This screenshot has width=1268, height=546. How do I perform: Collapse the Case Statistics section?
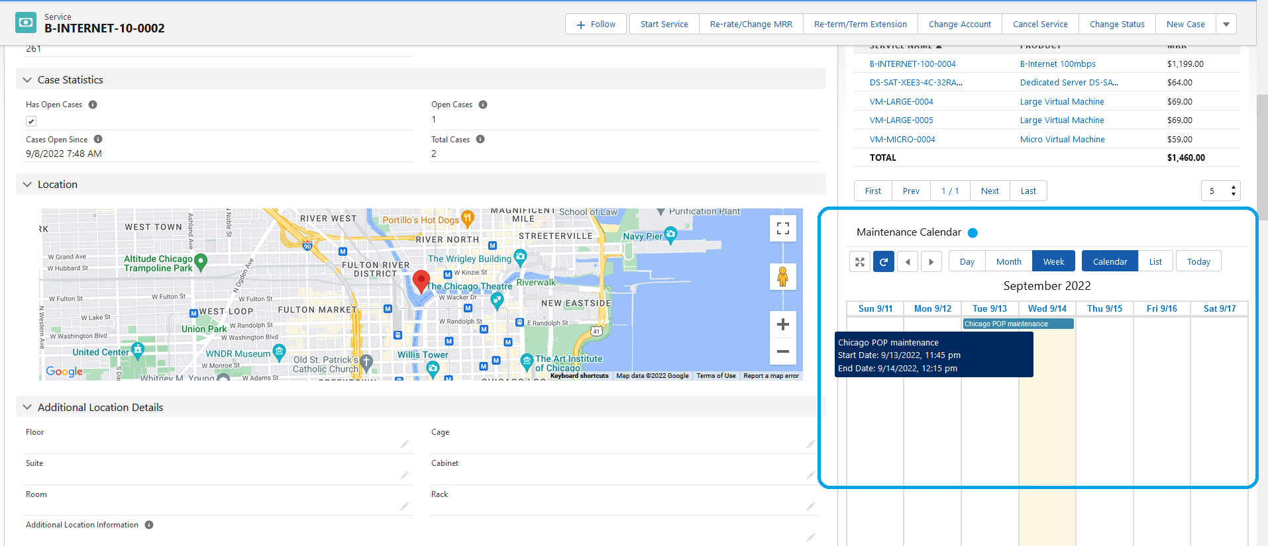[x=27, y=80]
